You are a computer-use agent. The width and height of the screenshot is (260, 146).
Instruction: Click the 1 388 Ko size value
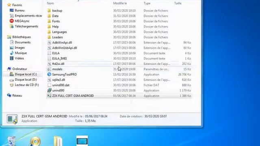click(185, 96)
